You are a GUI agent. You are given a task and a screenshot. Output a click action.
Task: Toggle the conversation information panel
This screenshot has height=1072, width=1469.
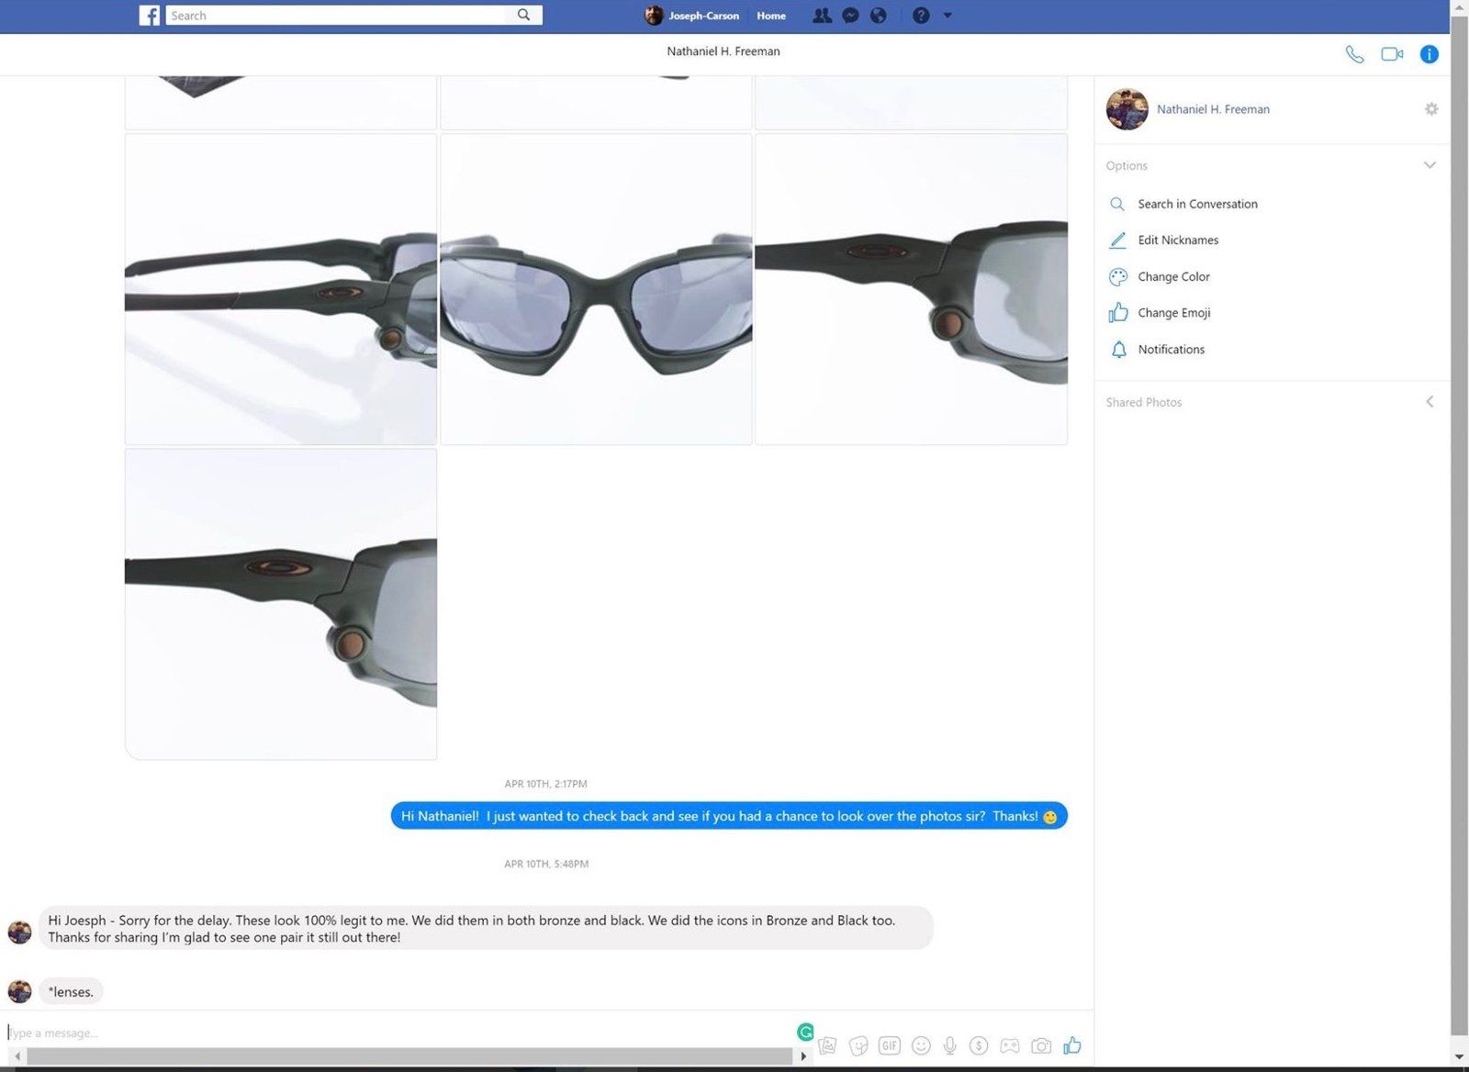[1429, 54]
